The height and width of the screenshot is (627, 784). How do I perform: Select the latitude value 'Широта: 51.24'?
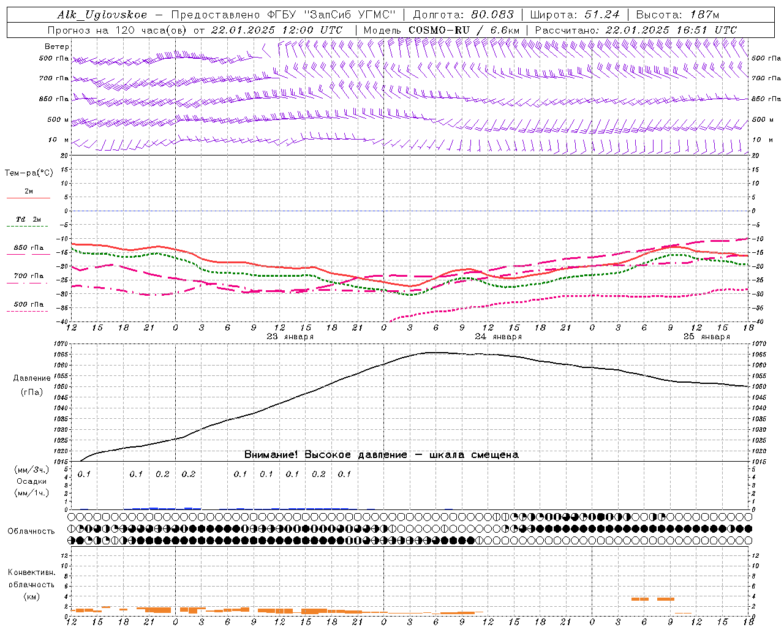tap(575, 15)
